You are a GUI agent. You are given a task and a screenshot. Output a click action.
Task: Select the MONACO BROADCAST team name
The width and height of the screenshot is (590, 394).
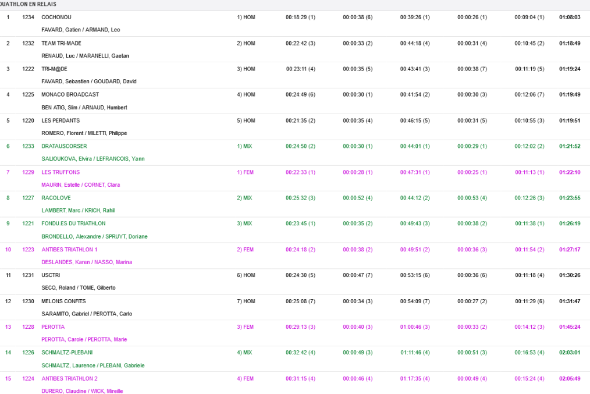(x=70, y=95)
